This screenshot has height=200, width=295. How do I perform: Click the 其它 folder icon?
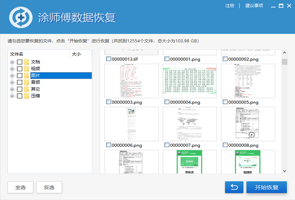(26, 89)
